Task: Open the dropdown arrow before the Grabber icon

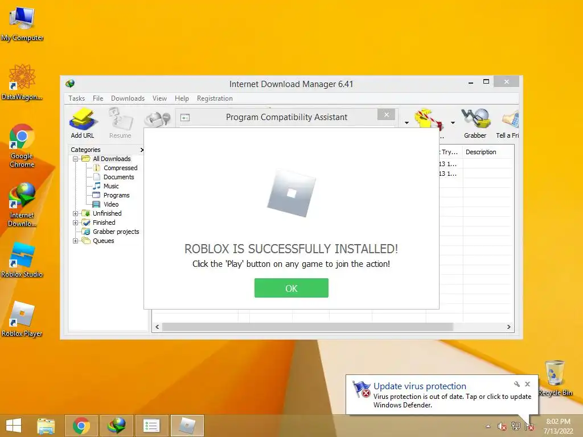Action: point(453,123)
